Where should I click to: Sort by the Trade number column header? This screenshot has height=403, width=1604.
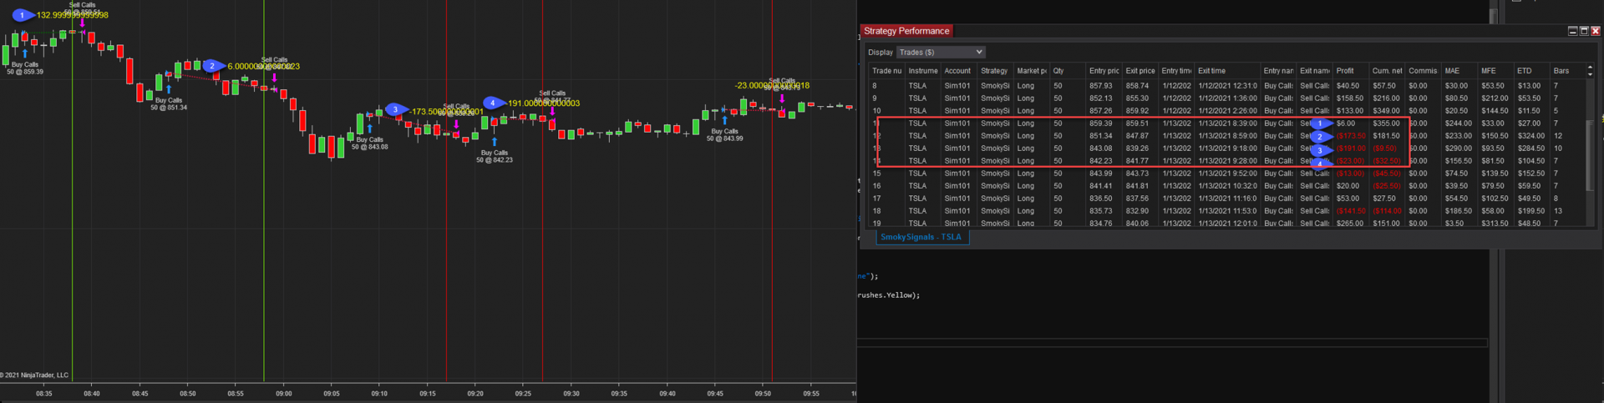pyautogui.click(x=887, y=71)
